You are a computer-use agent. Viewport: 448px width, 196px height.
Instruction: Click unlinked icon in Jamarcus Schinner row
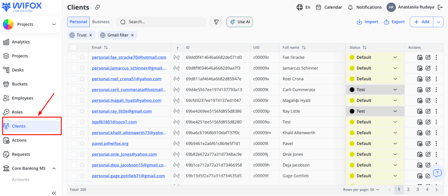pos(176,68)
